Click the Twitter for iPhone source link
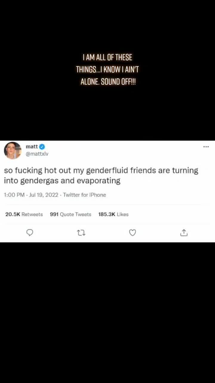Screen dimensions: 215x383 [x=85, y=195]
